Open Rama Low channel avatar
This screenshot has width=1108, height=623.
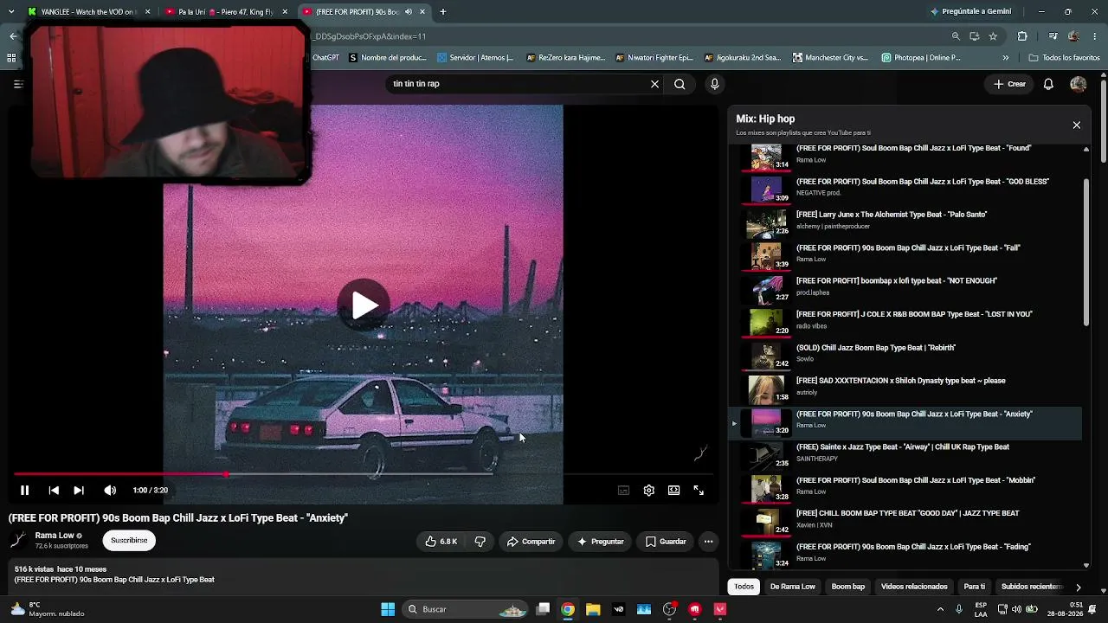tap(18, 540)
